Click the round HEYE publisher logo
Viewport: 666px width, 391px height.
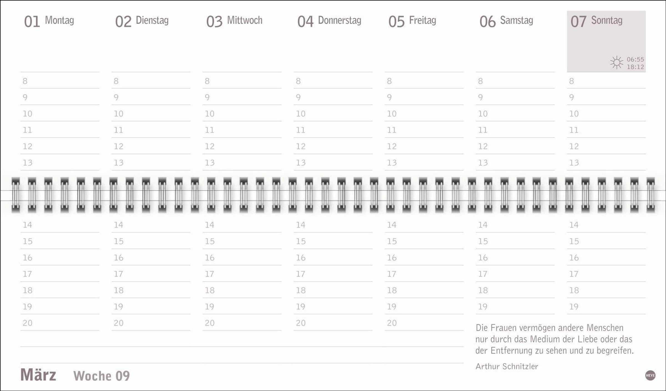click(650, 375)
